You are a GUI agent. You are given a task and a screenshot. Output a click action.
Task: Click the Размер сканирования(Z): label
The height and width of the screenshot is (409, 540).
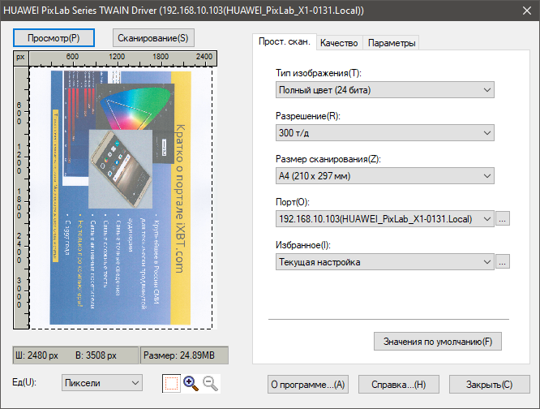[x=328, y=159]
